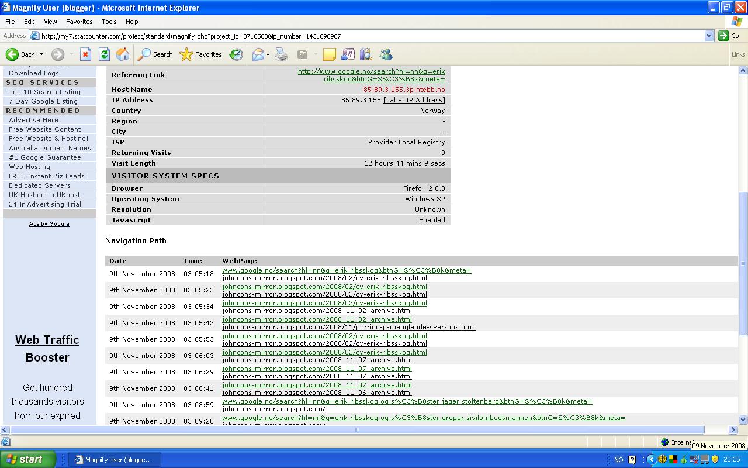The width and height of the screenshot is (748, 468).
Task: Click the yellow note icon in the toolbar
Action: [330, 54]
